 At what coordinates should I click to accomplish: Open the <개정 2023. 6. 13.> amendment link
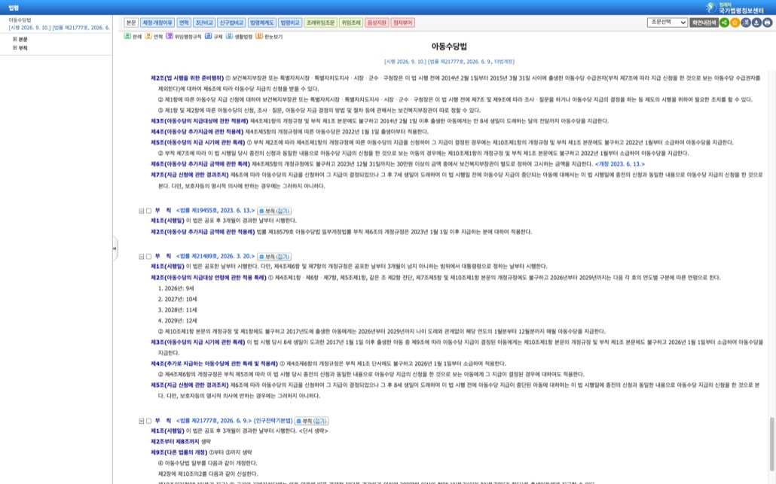click(619, 163)
